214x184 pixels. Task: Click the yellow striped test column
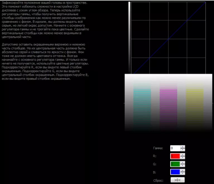(195, 104)
